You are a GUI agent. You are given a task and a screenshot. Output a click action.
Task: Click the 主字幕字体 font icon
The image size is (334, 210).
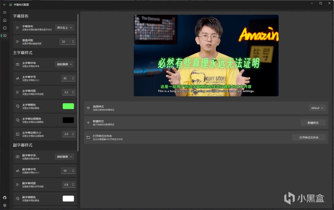coord(17,64)
